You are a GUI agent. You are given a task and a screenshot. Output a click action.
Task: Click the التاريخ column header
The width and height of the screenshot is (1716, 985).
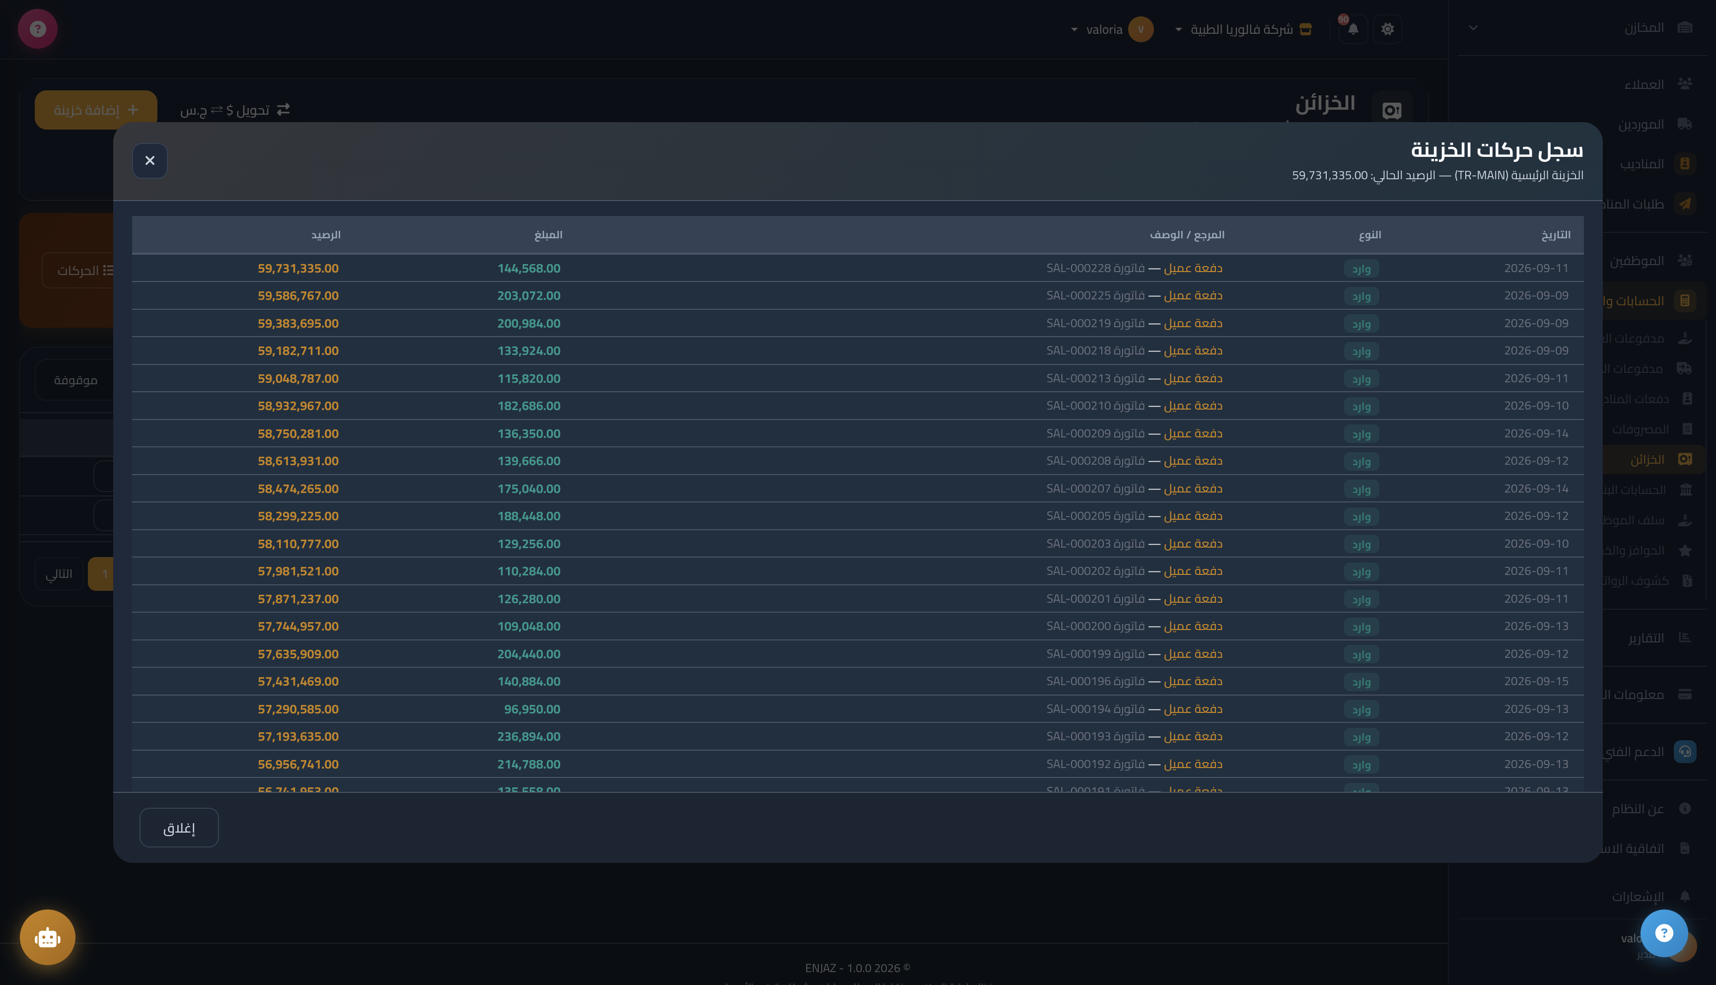pyautogui.click(x=1556, y=235)
